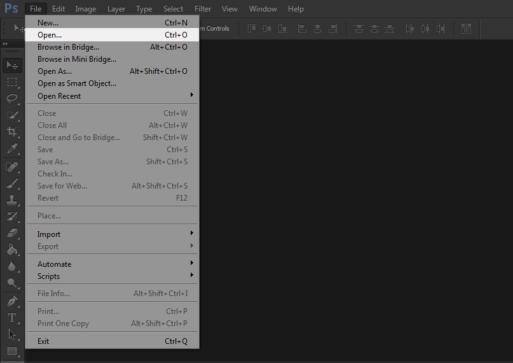Click Align Vertical Centers icon
513x363 pixels.
coord(267,29)
